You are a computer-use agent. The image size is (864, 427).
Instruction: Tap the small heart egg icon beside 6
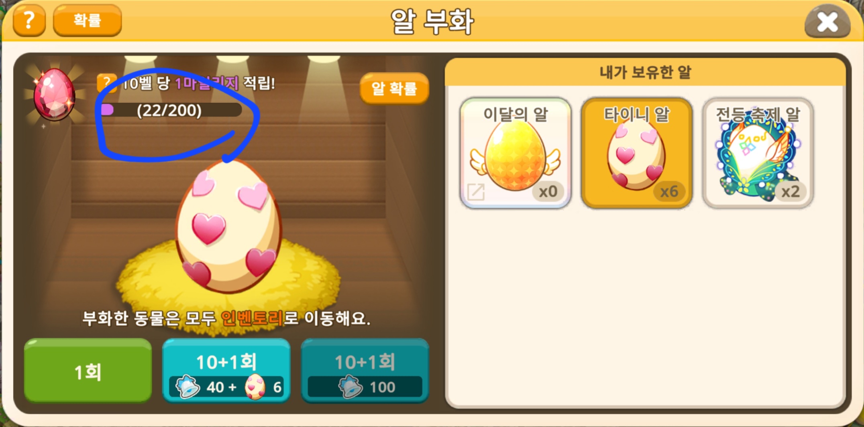click(x=255, y=387)
